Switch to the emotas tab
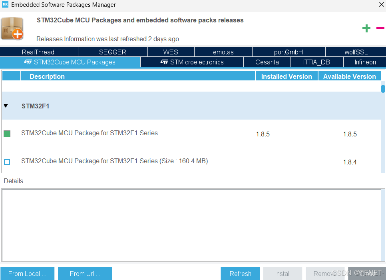 223,52
